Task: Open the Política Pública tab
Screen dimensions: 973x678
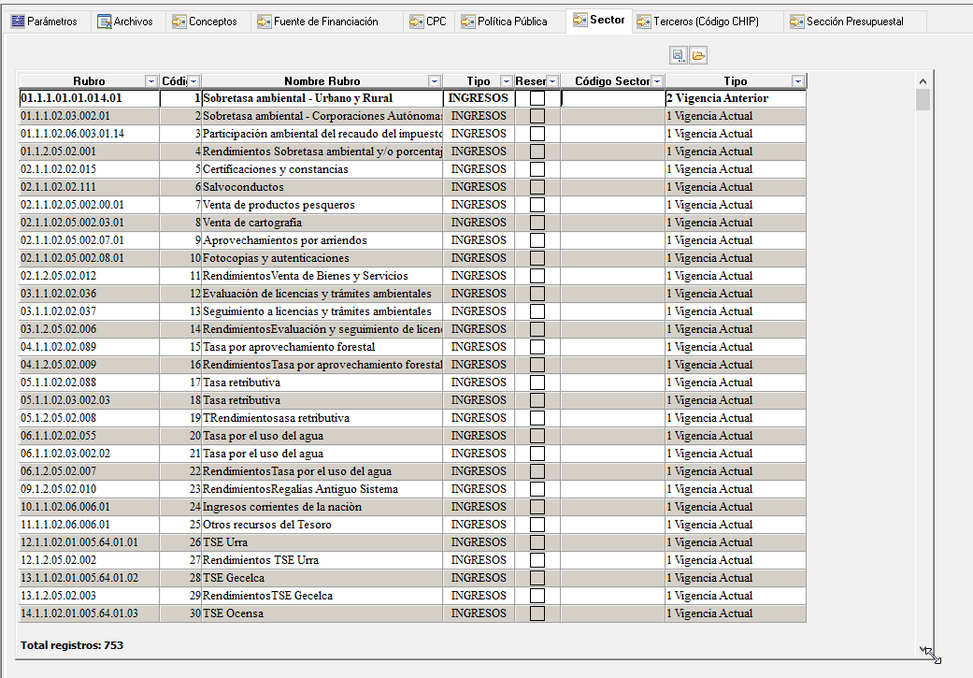Action: pyautogui.click(x=512, y=21)
